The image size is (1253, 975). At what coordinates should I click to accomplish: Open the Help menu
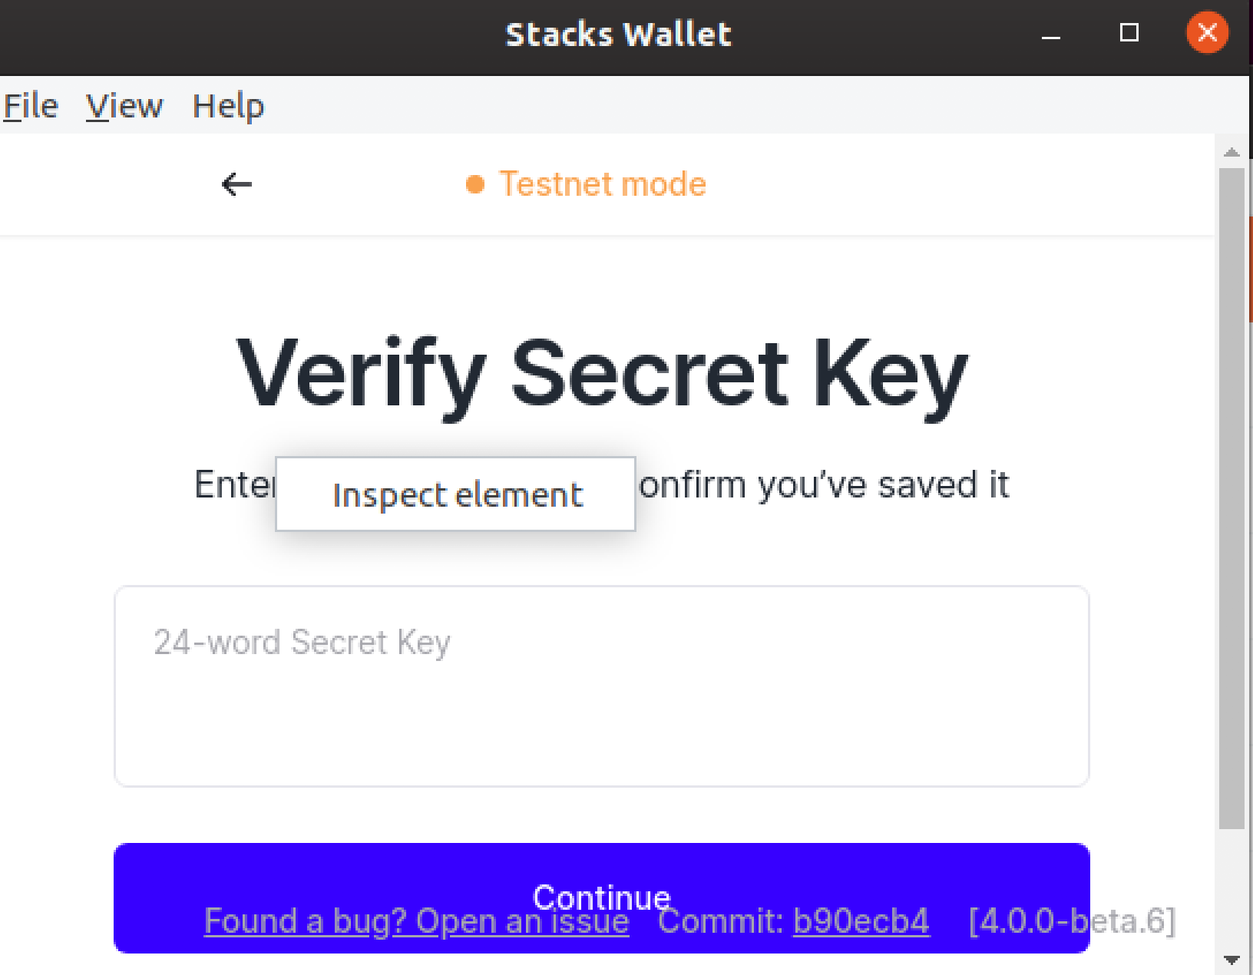[228, 106]
